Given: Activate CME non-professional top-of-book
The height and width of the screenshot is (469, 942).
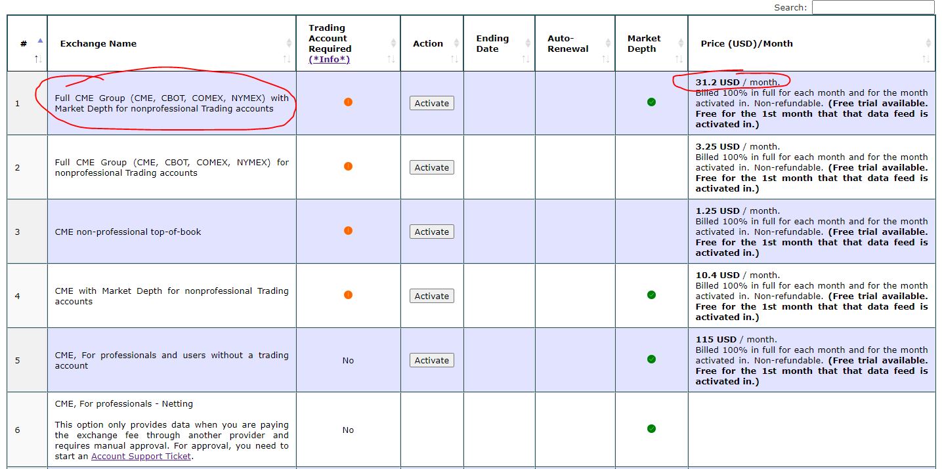Looking at the screenshot, I should [432, 232].
